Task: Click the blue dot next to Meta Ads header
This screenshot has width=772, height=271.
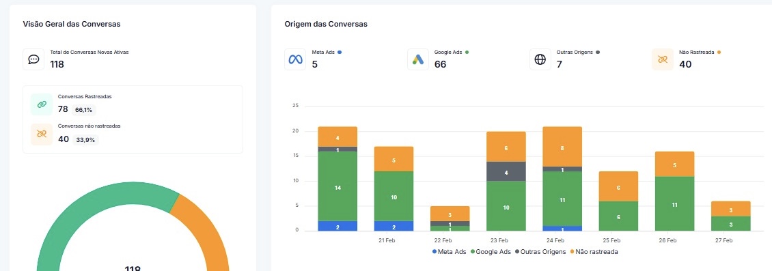Action: (x=340, y=52)
